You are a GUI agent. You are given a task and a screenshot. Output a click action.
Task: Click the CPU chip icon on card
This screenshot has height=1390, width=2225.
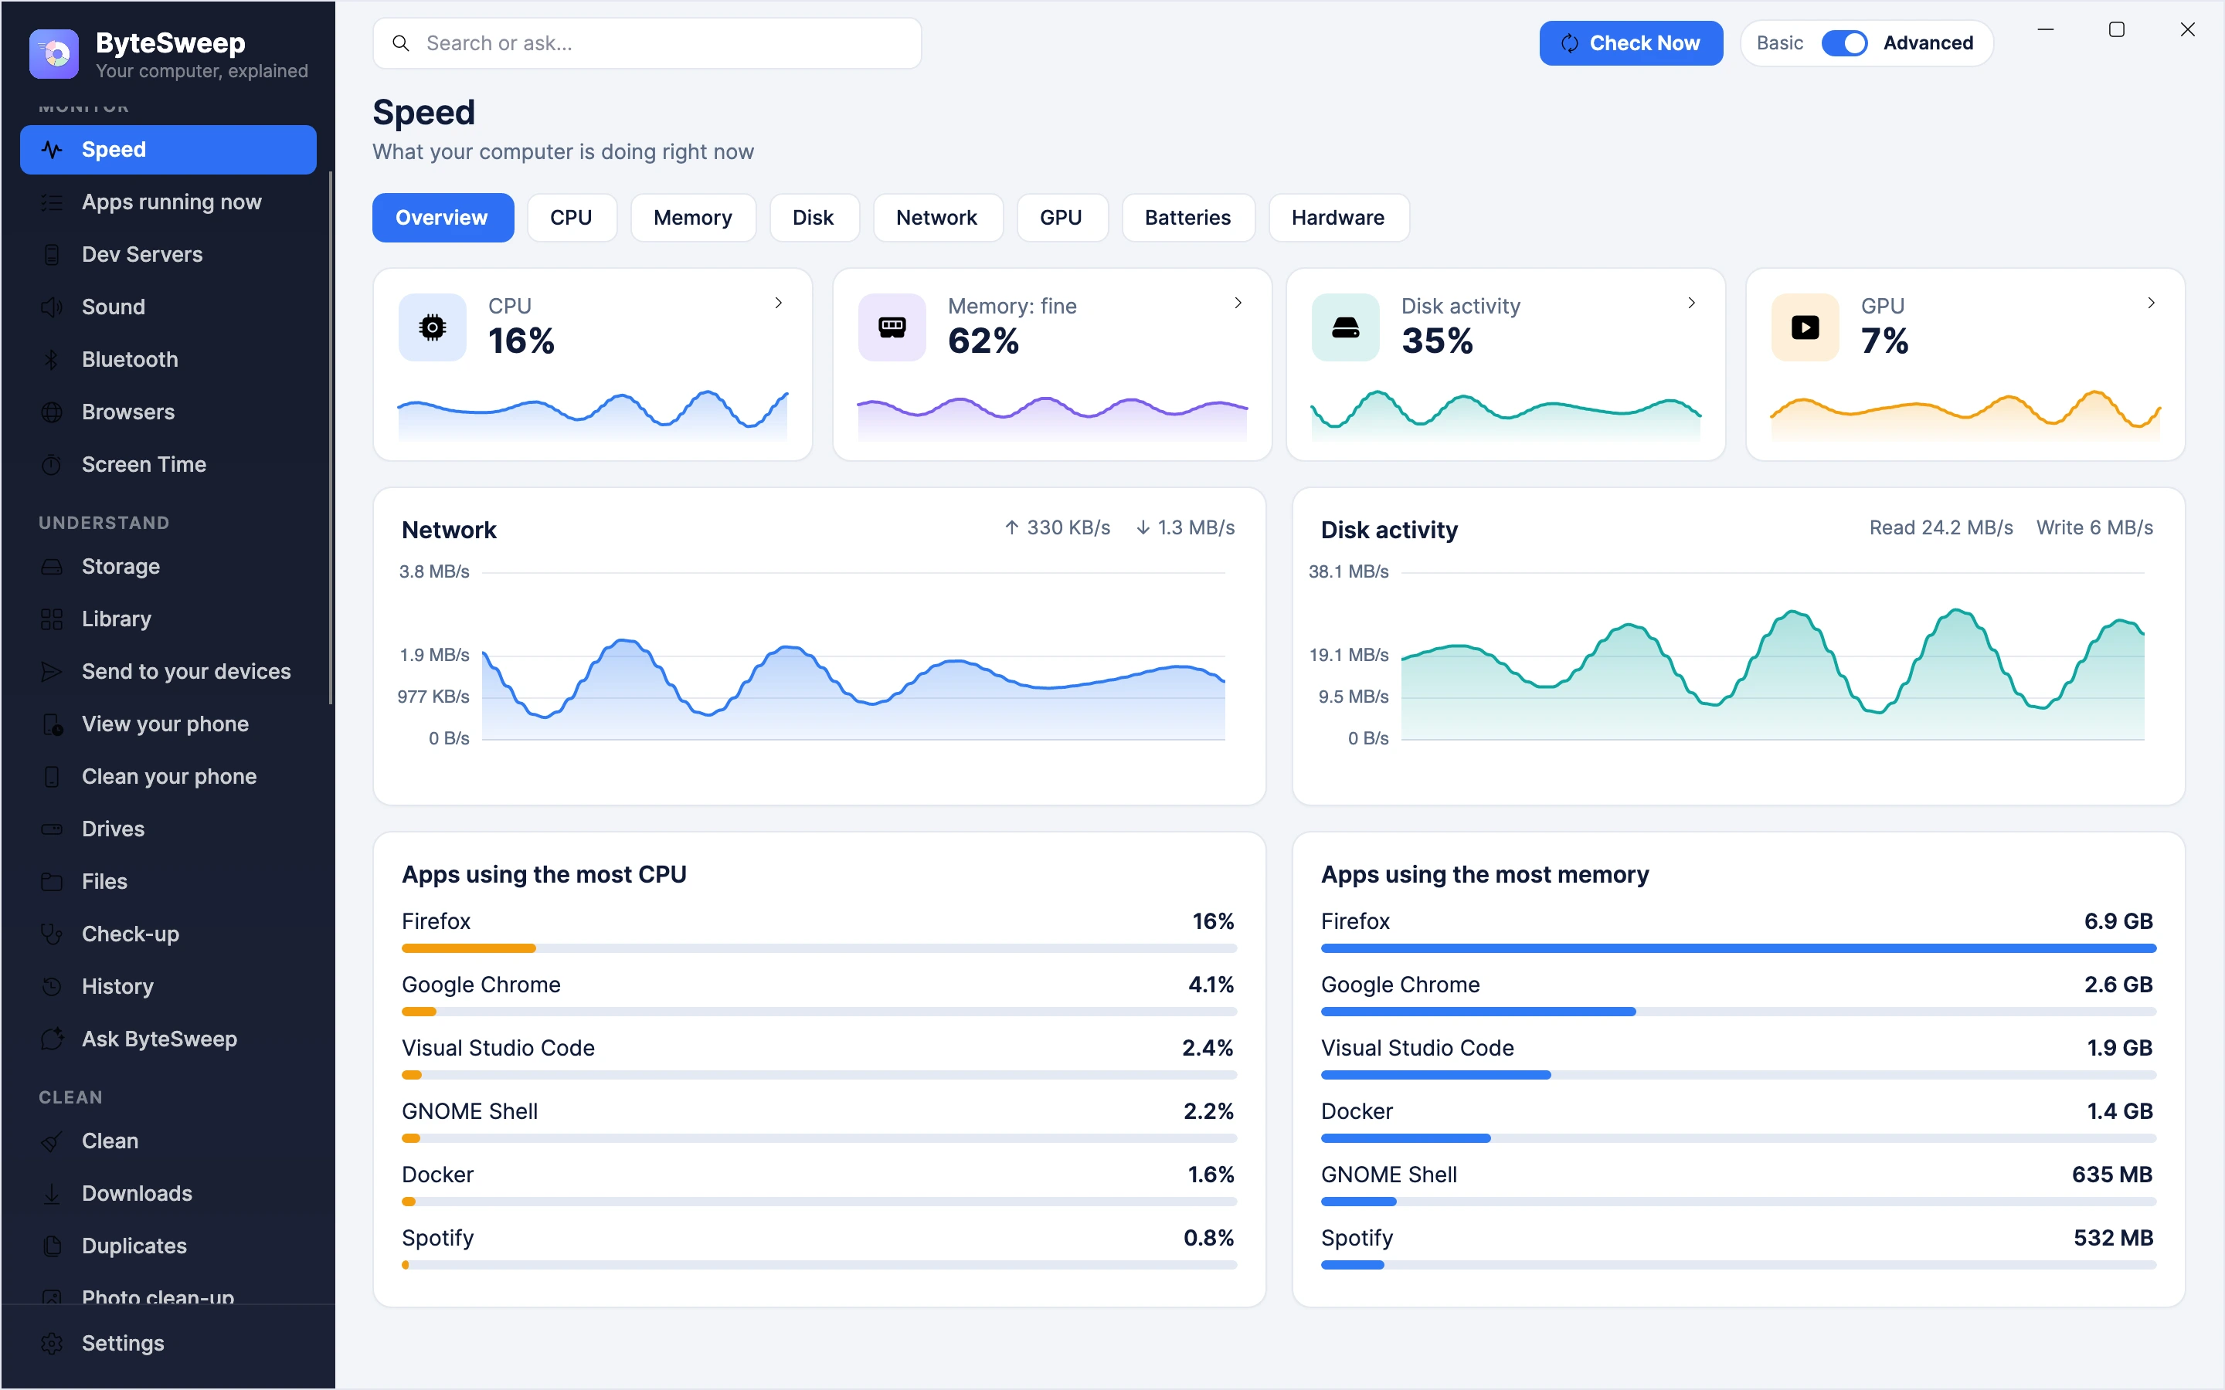432,327
